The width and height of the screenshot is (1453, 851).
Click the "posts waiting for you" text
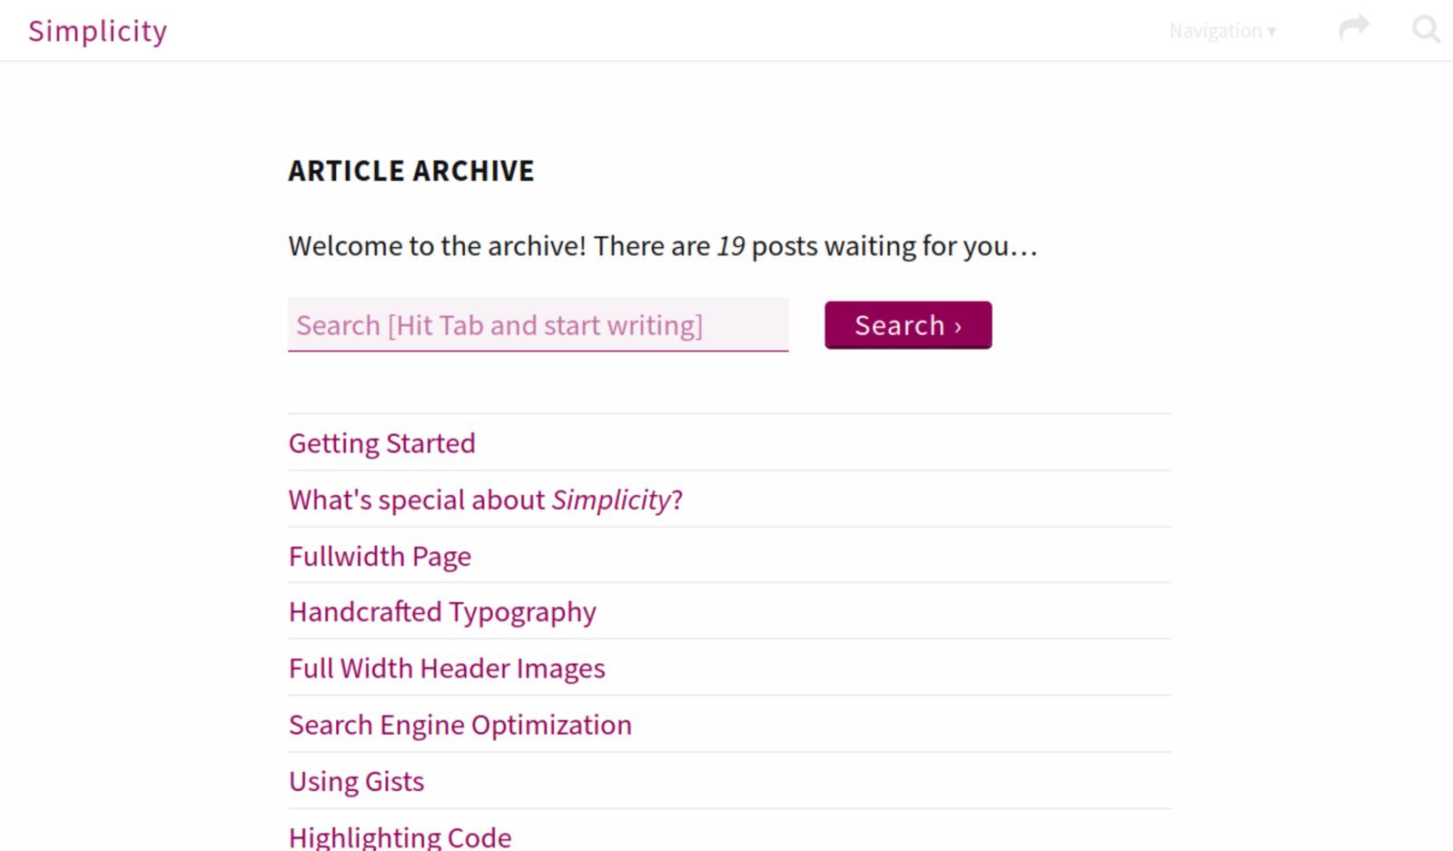(894, 246)
